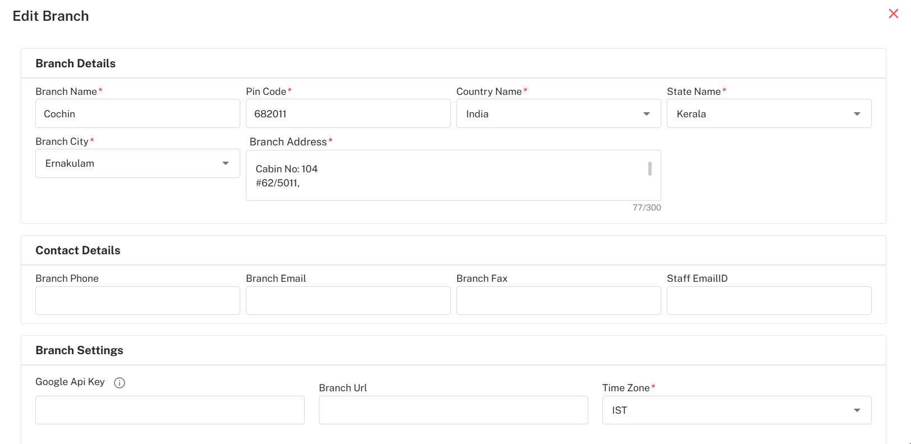Focus the Branch Phone field

138,301
